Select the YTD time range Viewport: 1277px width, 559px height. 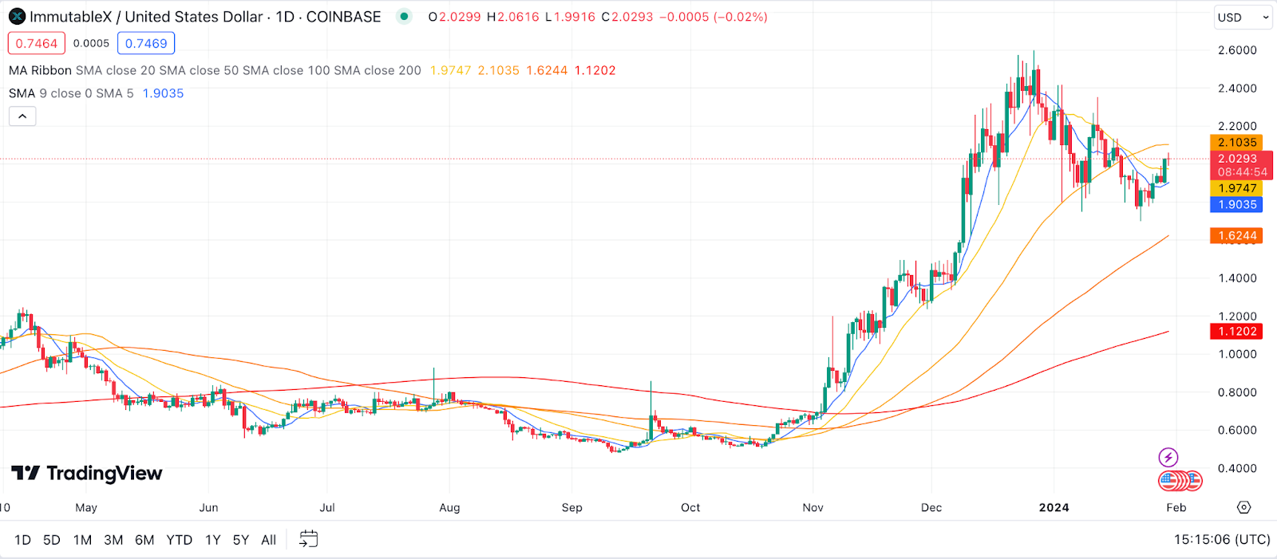[180, 540]
